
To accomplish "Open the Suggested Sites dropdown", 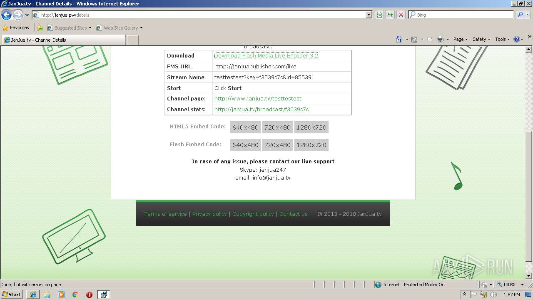I will [69, 28].
